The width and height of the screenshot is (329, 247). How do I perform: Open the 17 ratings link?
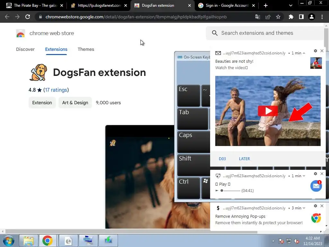(56, 90)
